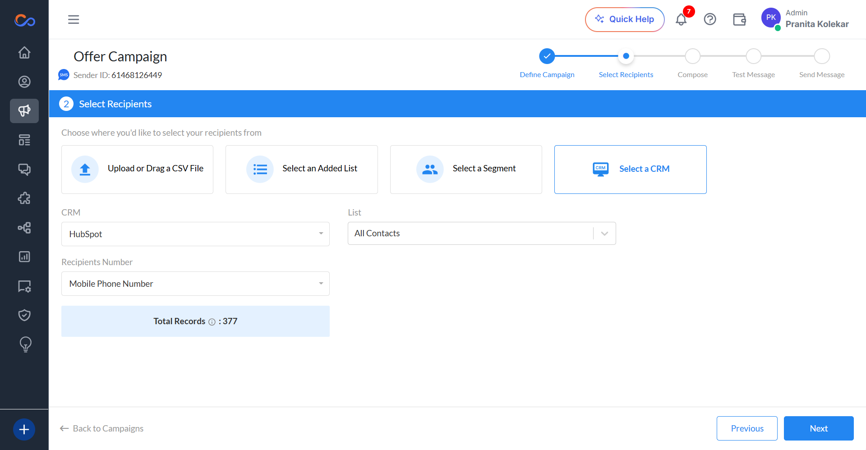The image size is (866, 450).
Task: Click the Test Message step marker
Action: 754,56
